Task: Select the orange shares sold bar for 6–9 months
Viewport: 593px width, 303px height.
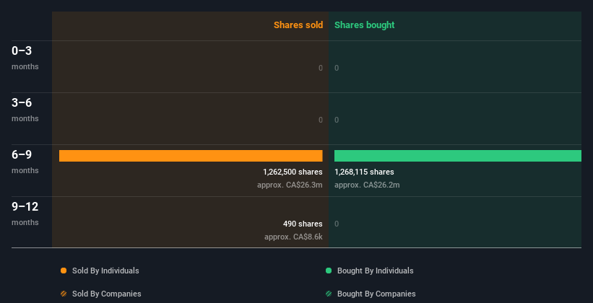Action: tap(191, 156)
